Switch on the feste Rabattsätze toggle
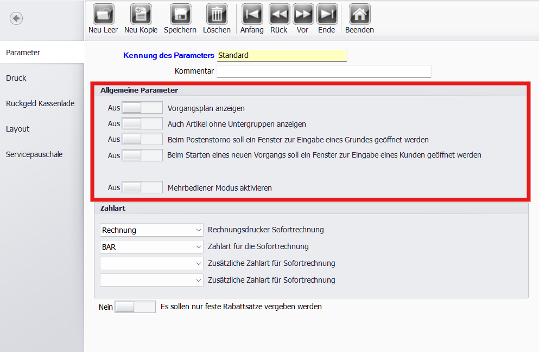Viewport: 539px width, 352px height. (x=135, y=307)
